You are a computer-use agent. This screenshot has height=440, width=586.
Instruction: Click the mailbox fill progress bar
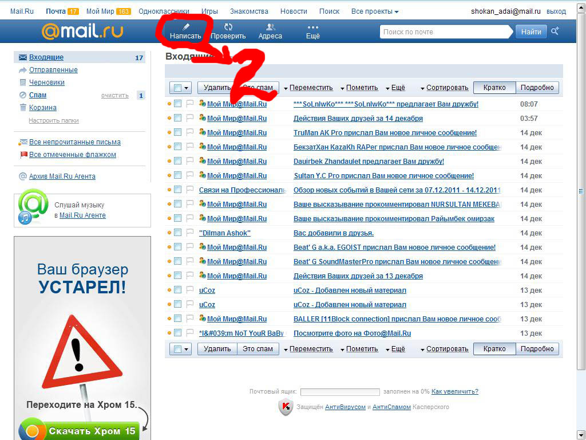coord(340,392)
